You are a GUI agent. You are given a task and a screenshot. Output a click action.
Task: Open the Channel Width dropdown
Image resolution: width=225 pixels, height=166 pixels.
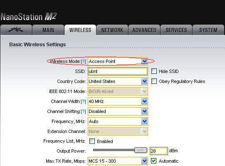118,101
